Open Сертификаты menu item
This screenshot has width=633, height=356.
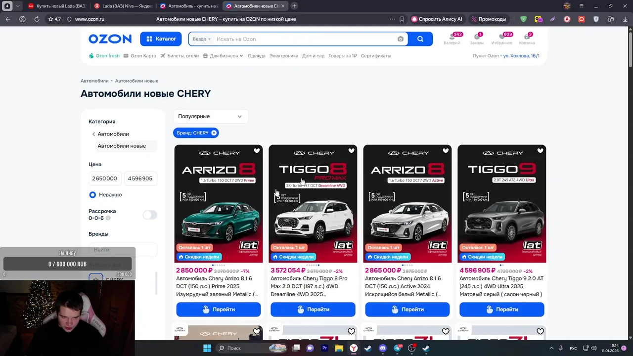click(x=376, y=56)
